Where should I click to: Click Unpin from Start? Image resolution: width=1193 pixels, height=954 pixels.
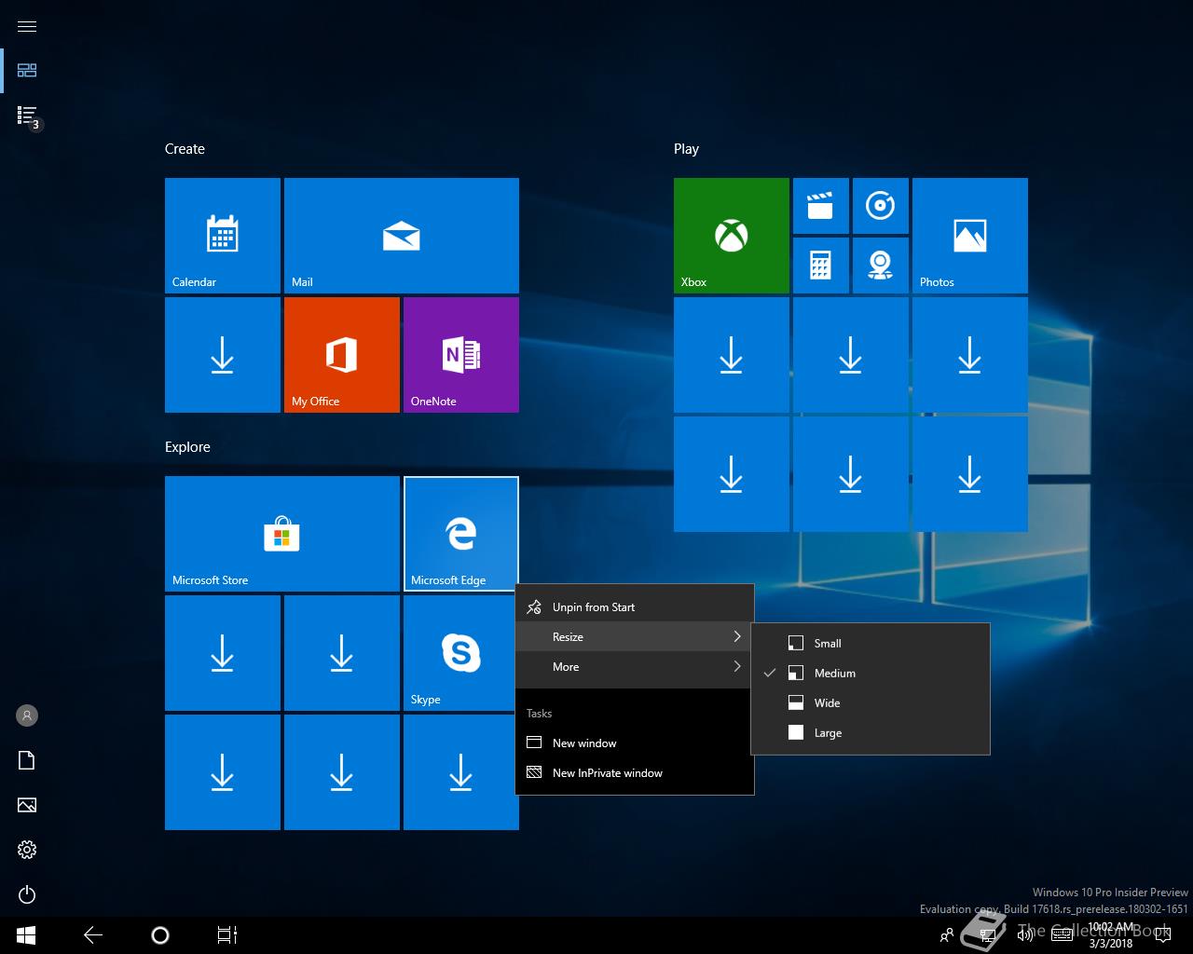tap(634, 606)
